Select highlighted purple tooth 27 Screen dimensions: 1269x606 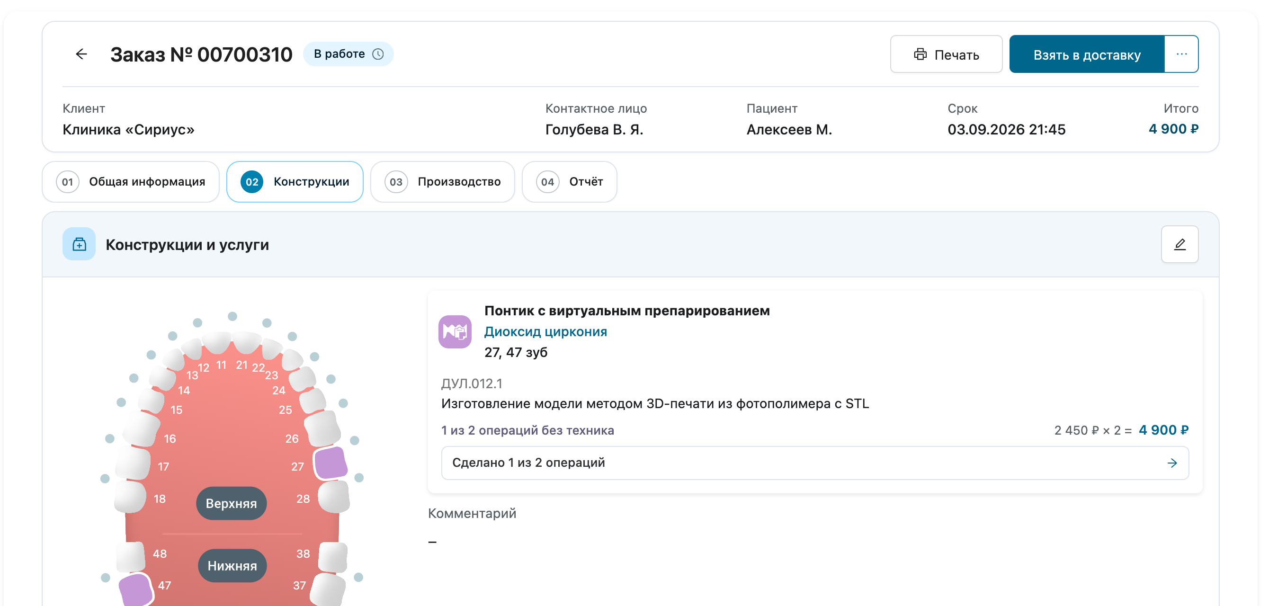click(x=331, y=463)
